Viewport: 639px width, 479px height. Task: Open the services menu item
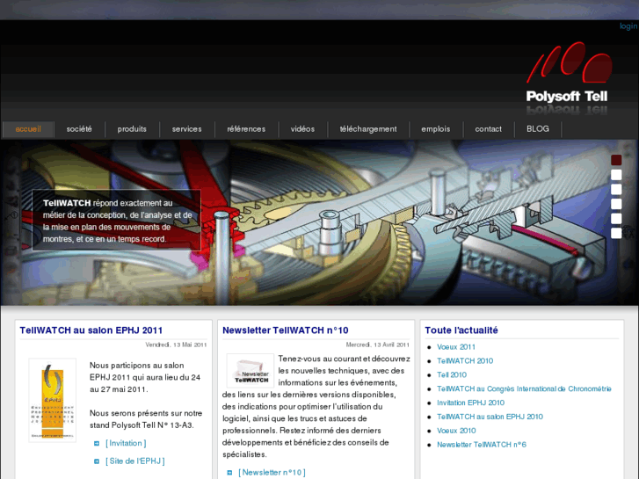click(x=186, y=129)
